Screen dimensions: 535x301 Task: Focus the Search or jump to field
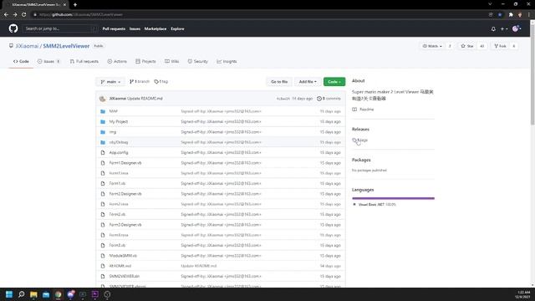59,28
